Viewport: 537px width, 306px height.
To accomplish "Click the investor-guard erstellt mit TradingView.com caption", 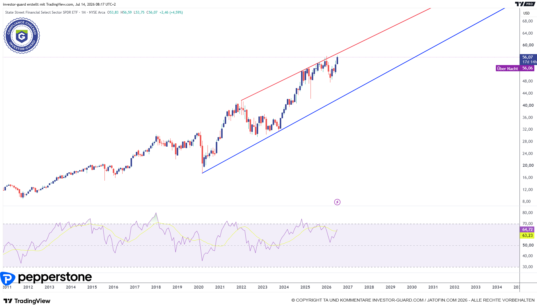I will [x=59, y=4].
